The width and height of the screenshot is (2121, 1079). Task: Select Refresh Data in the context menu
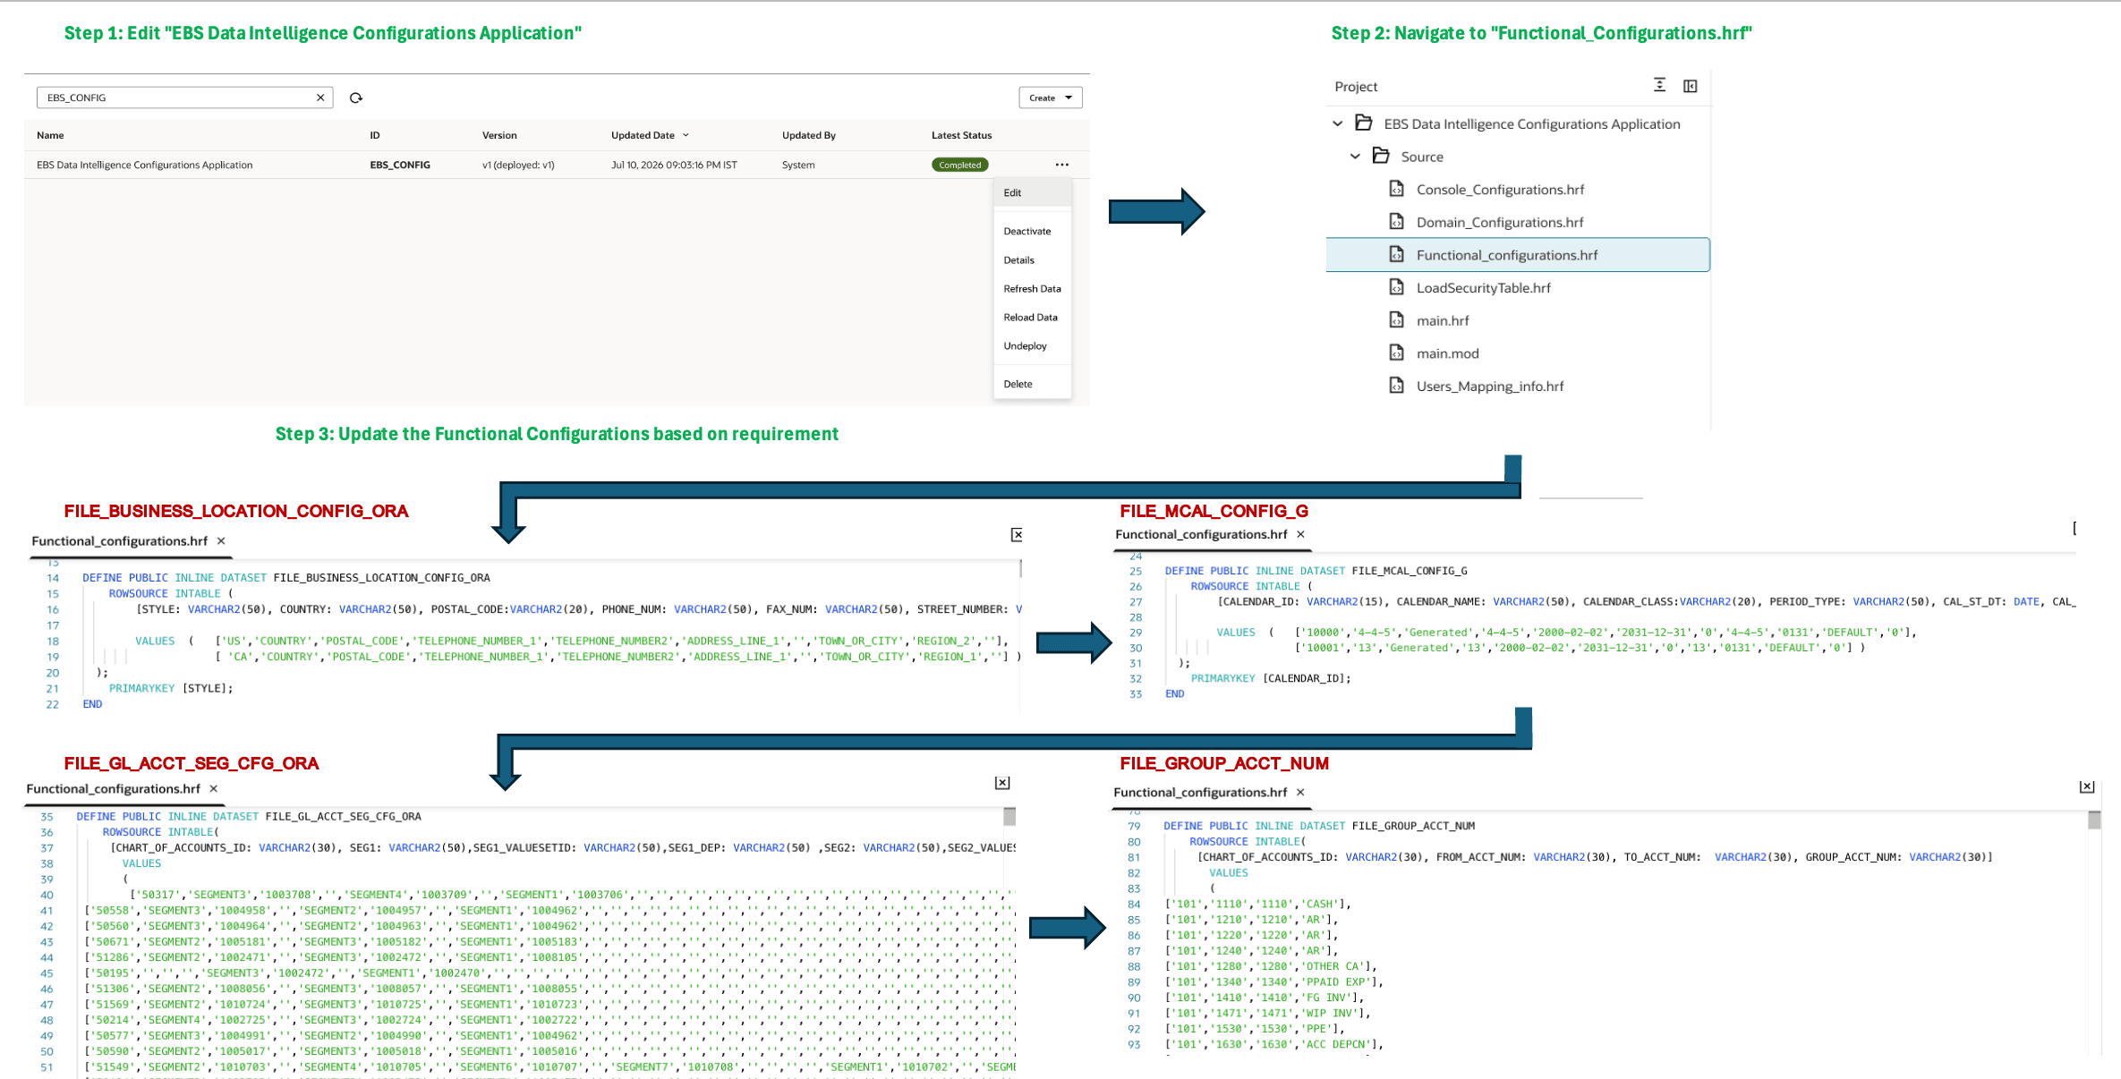coord(1032,289)
